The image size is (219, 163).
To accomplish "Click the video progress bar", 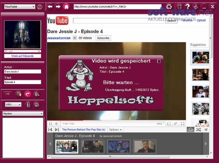I will tap(116, 120).
